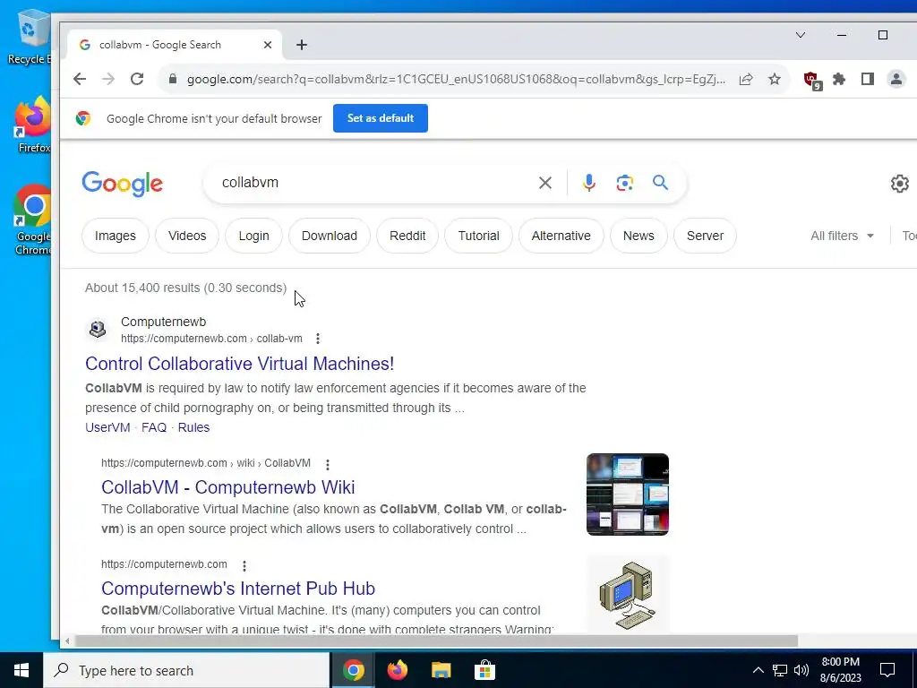Apply the Alternative search chip
The image size is (917, 688).
(561, 236)
